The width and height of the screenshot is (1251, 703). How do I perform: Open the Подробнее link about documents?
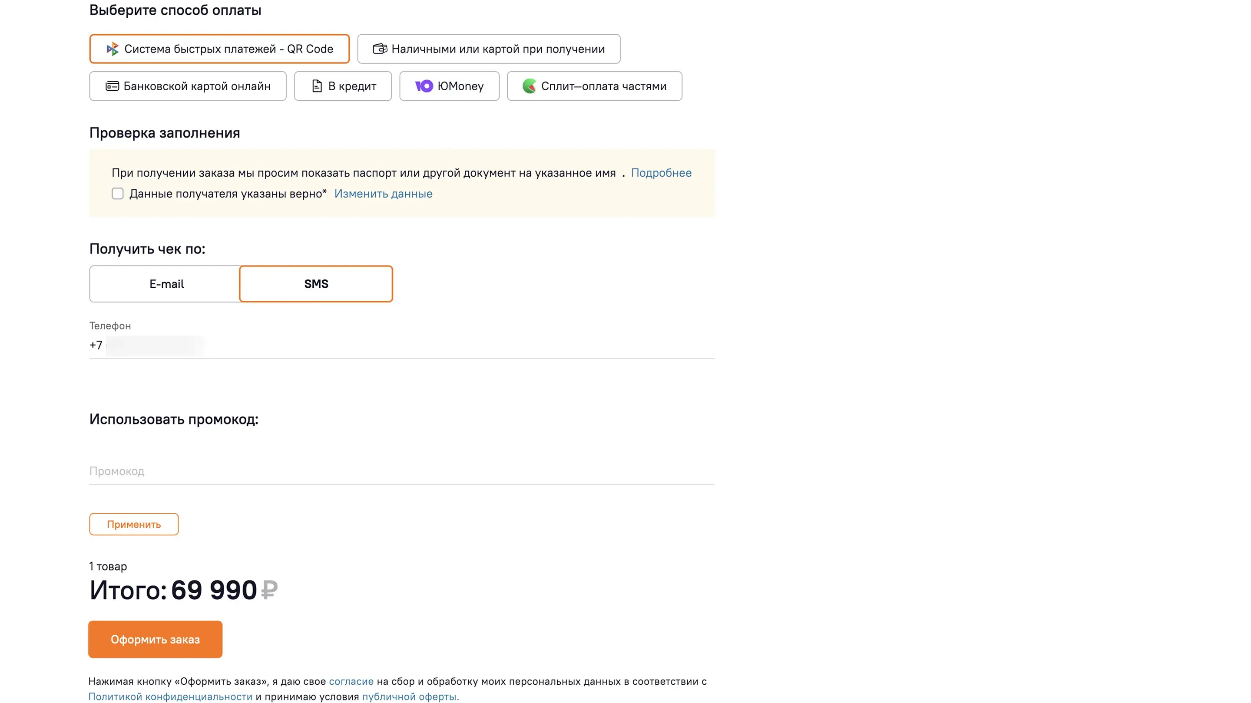tap(661, 173)
